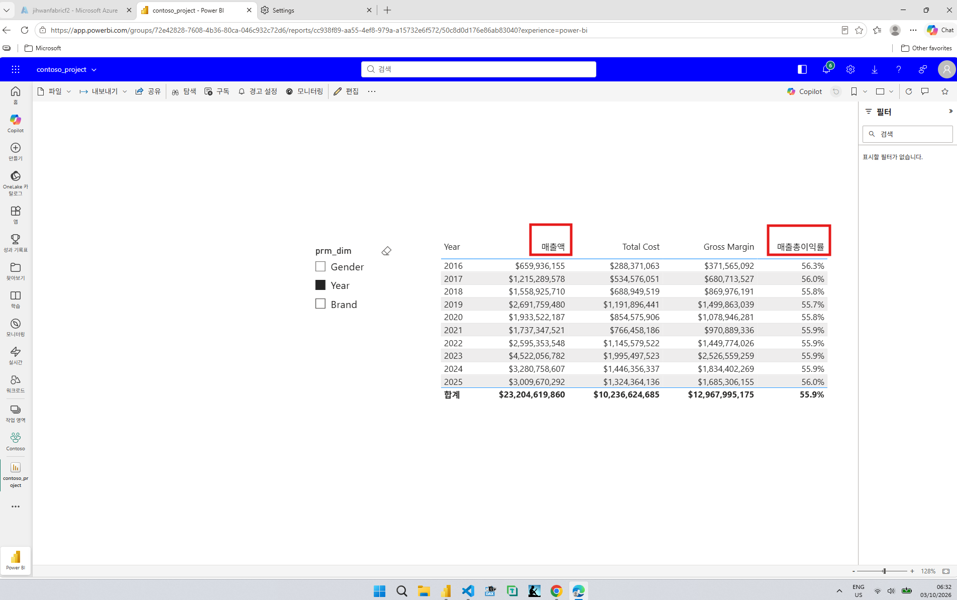This screenshot has height=600, width=957.
Task: Open Windows Start menu
Action: [379, 591]
